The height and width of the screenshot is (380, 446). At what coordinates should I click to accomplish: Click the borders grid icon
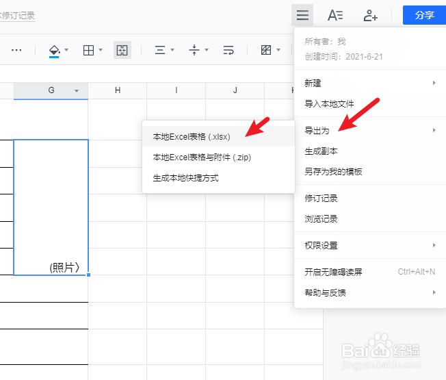pyautogui.click(x=88, y=51)
